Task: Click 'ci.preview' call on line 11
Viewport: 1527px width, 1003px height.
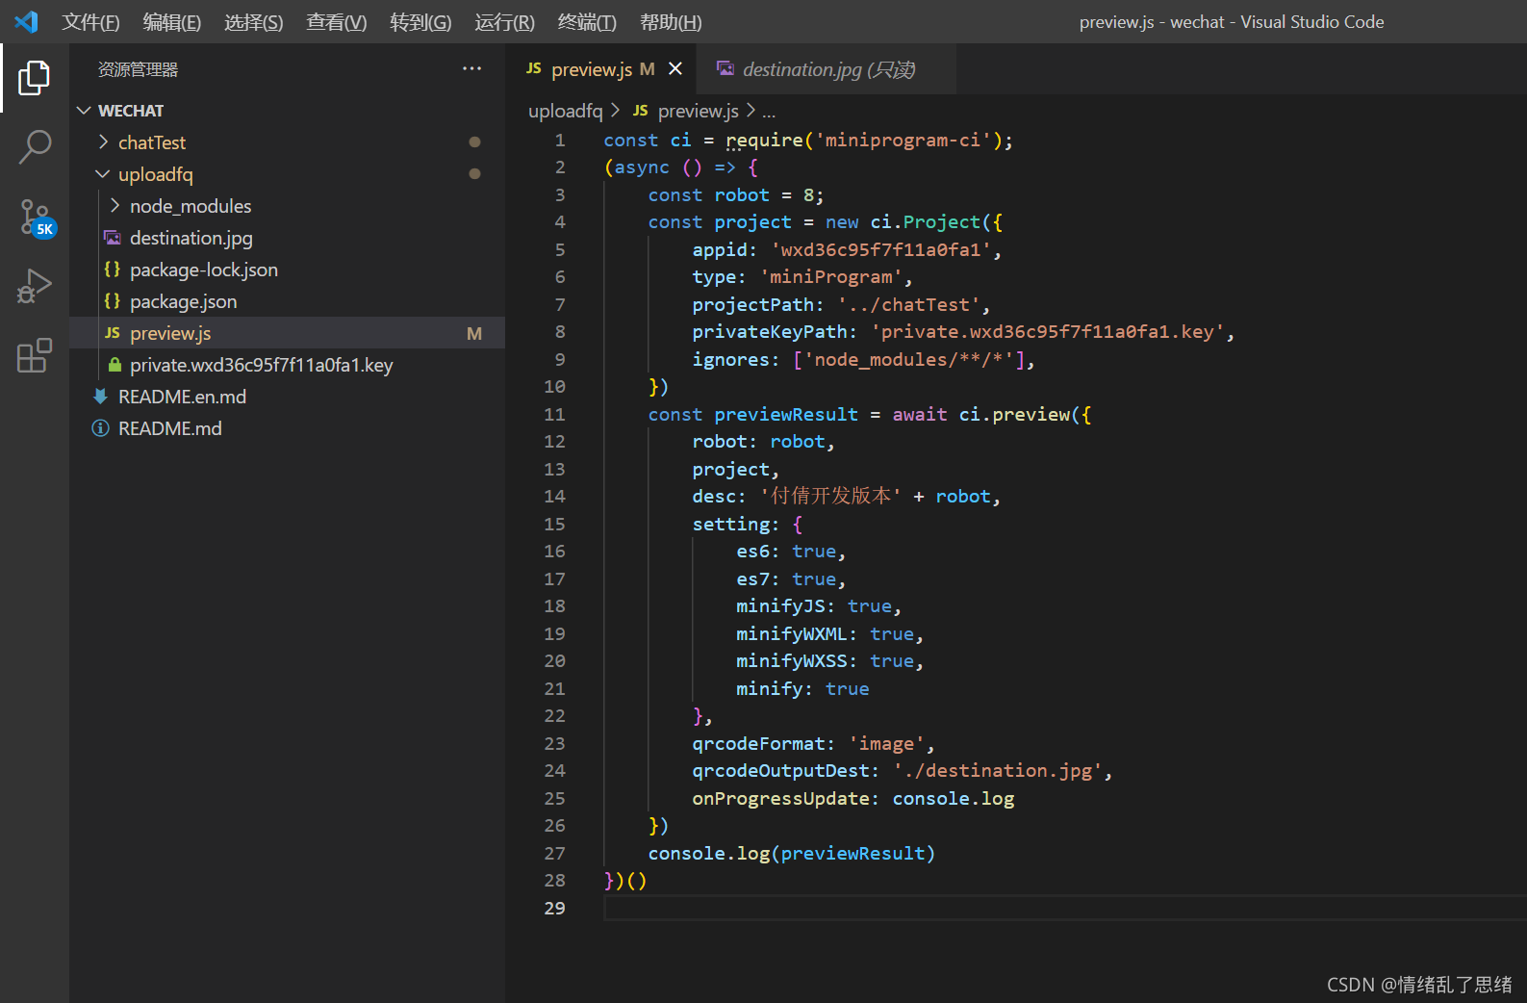Action: click(1014, 415)
